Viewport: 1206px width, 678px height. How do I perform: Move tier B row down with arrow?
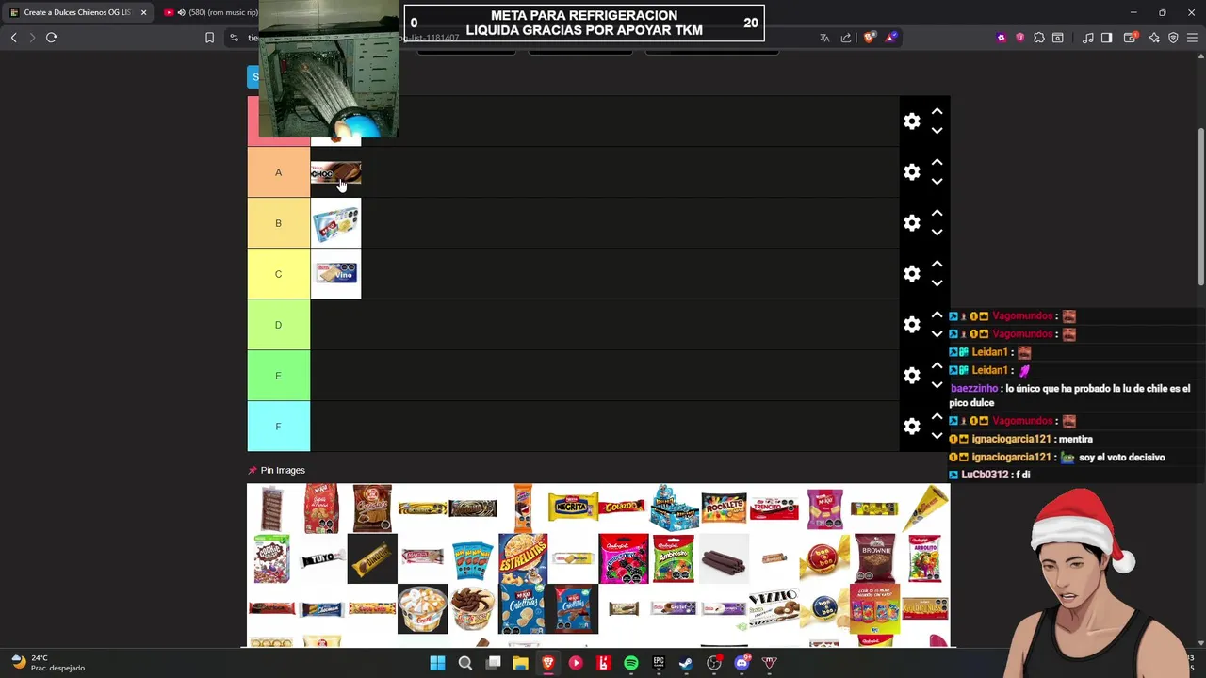pos(937,233)
